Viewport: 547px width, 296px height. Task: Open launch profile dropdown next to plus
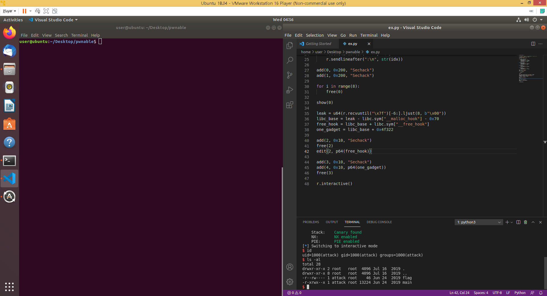512,222
